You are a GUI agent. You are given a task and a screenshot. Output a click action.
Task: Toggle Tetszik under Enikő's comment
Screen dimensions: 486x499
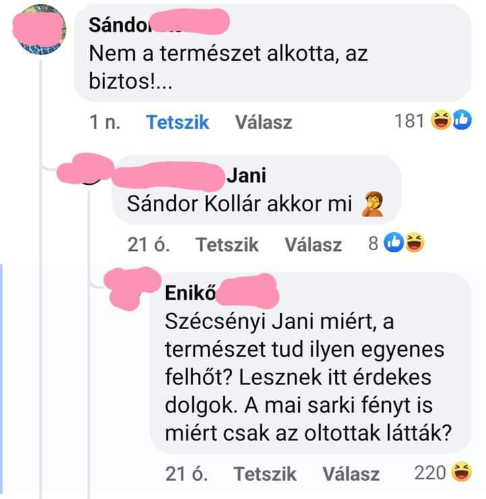tap(265, 473)
